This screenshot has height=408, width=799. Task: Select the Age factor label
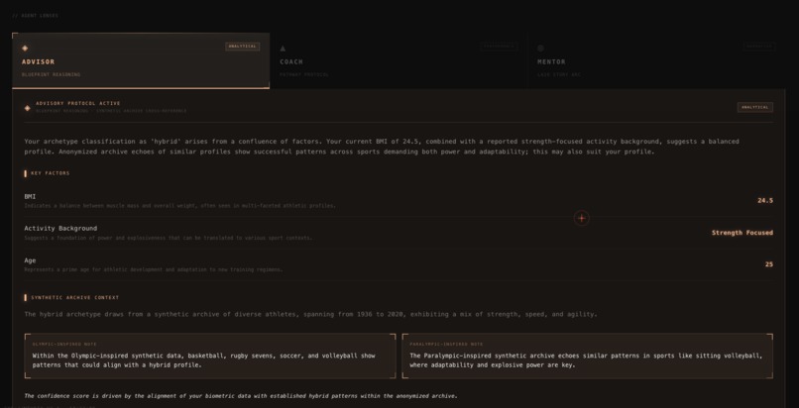(x=30, y=260)
